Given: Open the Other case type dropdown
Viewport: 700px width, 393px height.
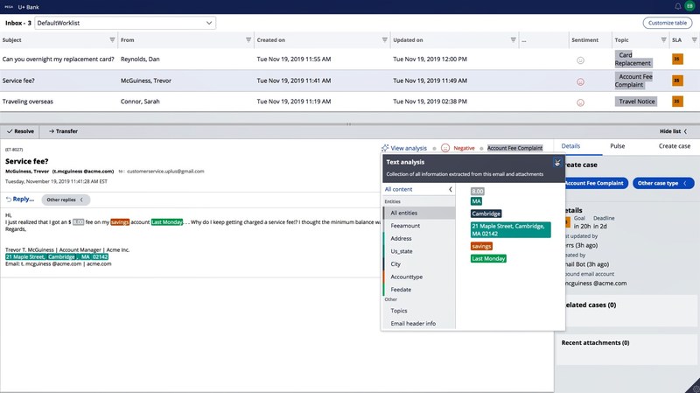Looking at the screenshot, I should tap(662, 183).
